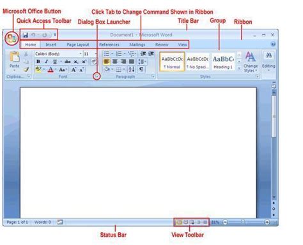The width and height of the screenshot is (303, 245).
Task: Click the Increase Indent icon
Action: (151, 54)
